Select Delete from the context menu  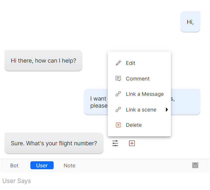134,125
